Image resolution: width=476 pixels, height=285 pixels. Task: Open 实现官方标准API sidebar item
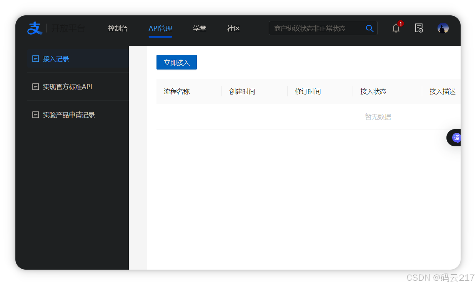78,87
